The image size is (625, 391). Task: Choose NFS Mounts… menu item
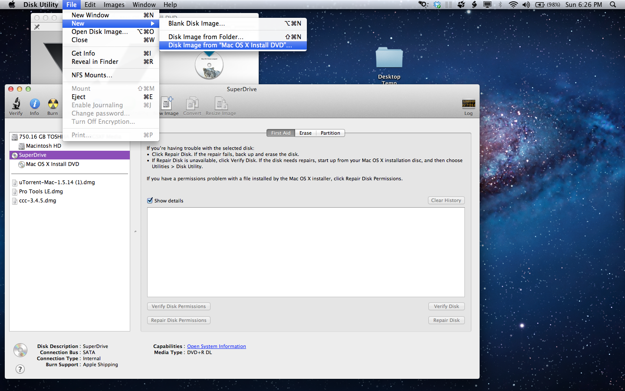click(x=111, y=75)
